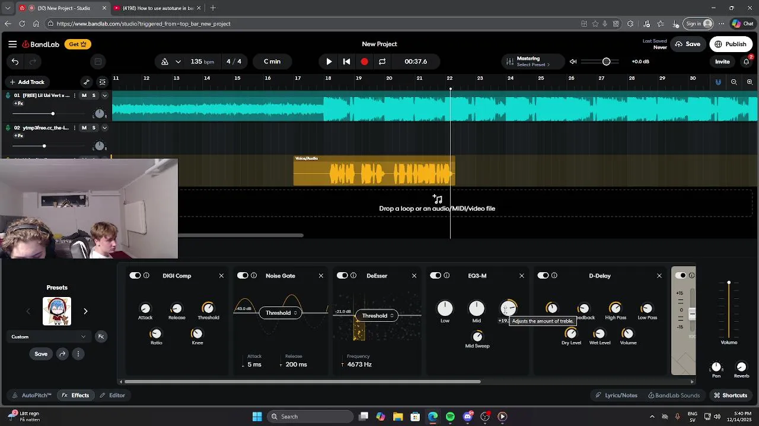Screen dimensions: 759x426
Task: Click the Publish button
Action: (x=731, y=44)
